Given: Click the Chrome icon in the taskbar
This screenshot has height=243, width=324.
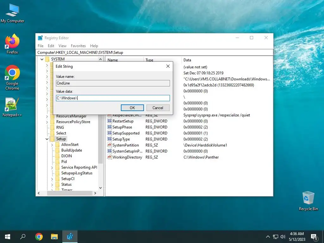Looking at the screenshot, I should (39, 237).
